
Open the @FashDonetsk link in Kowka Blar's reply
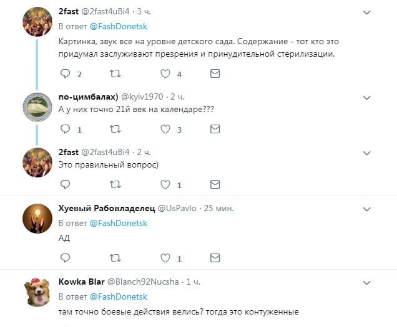[119, 296]
